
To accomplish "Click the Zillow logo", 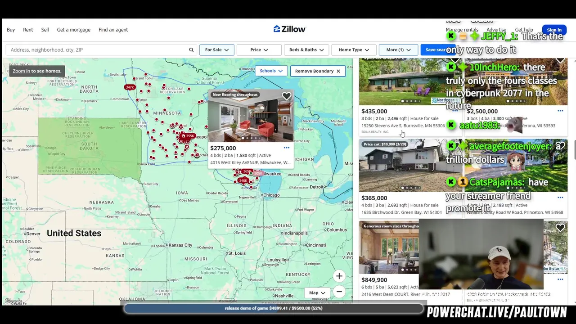I will pos(289,29).
